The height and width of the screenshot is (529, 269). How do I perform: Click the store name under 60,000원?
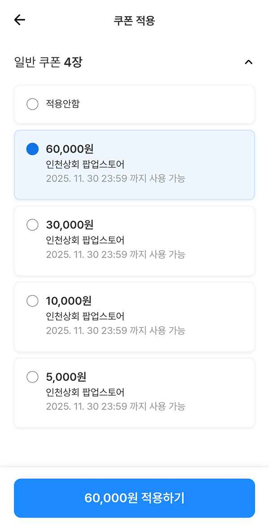click(x=85, y=164)
